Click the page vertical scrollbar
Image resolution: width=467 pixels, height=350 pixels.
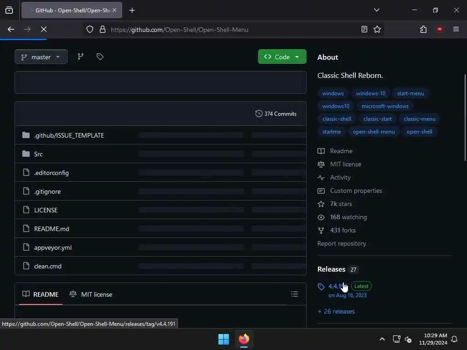point(465,118)
